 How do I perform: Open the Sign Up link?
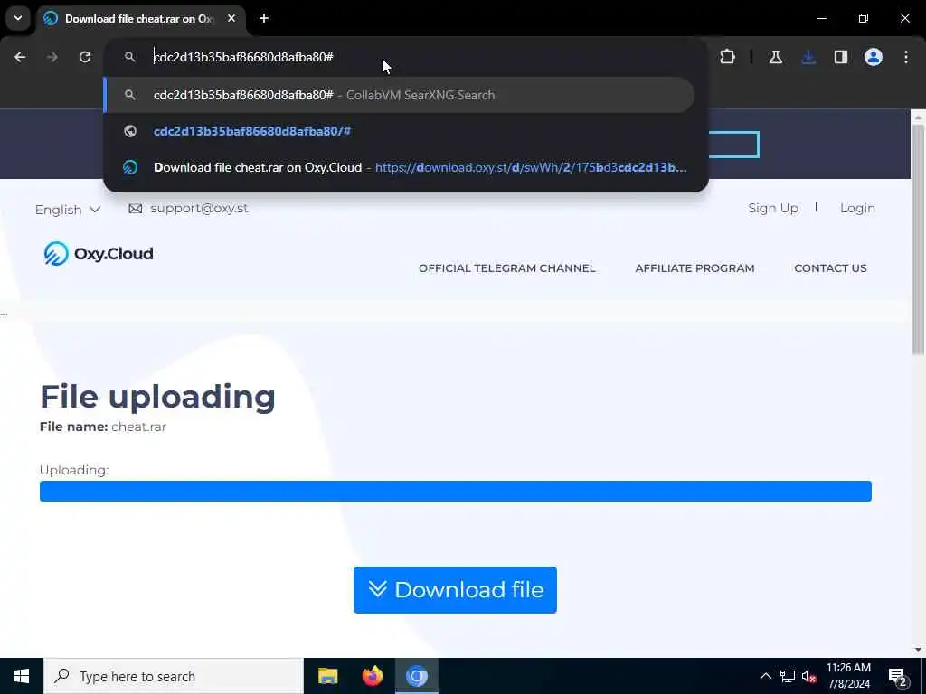click(773, 209)
